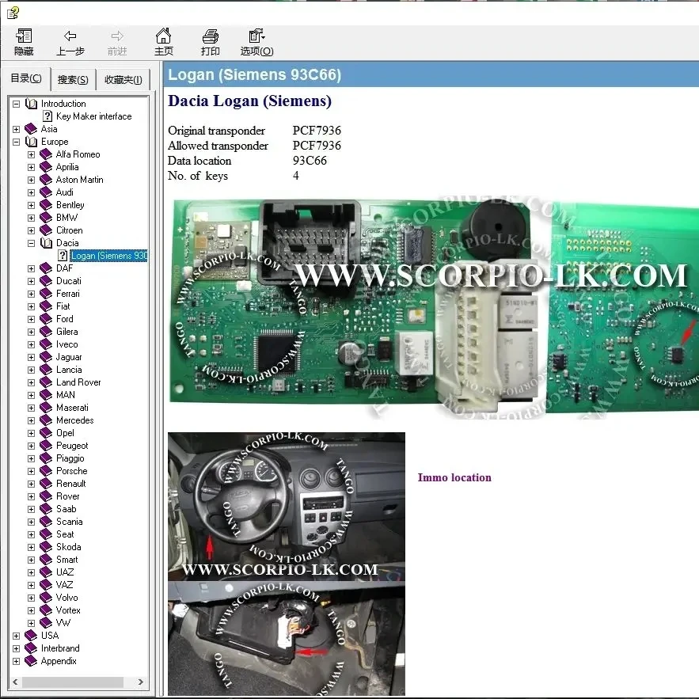
Task: Click the Print (打印) icon
Action: [210, 36]
